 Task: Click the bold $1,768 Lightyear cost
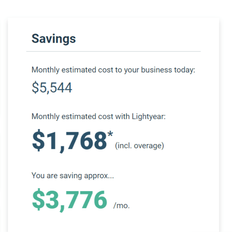tap(69, 141)
